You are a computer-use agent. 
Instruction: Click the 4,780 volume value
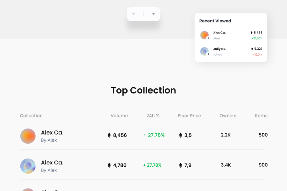point(120,165)
